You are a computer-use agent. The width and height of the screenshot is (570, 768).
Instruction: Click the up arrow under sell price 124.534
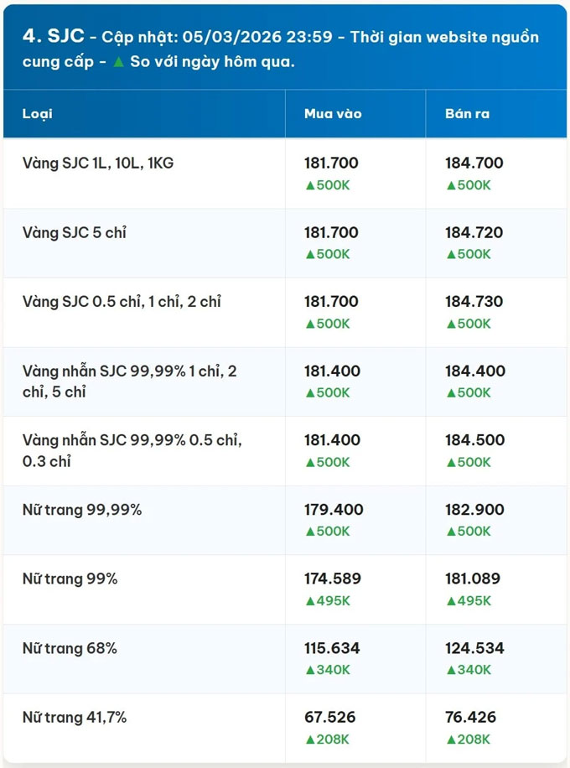450,670
